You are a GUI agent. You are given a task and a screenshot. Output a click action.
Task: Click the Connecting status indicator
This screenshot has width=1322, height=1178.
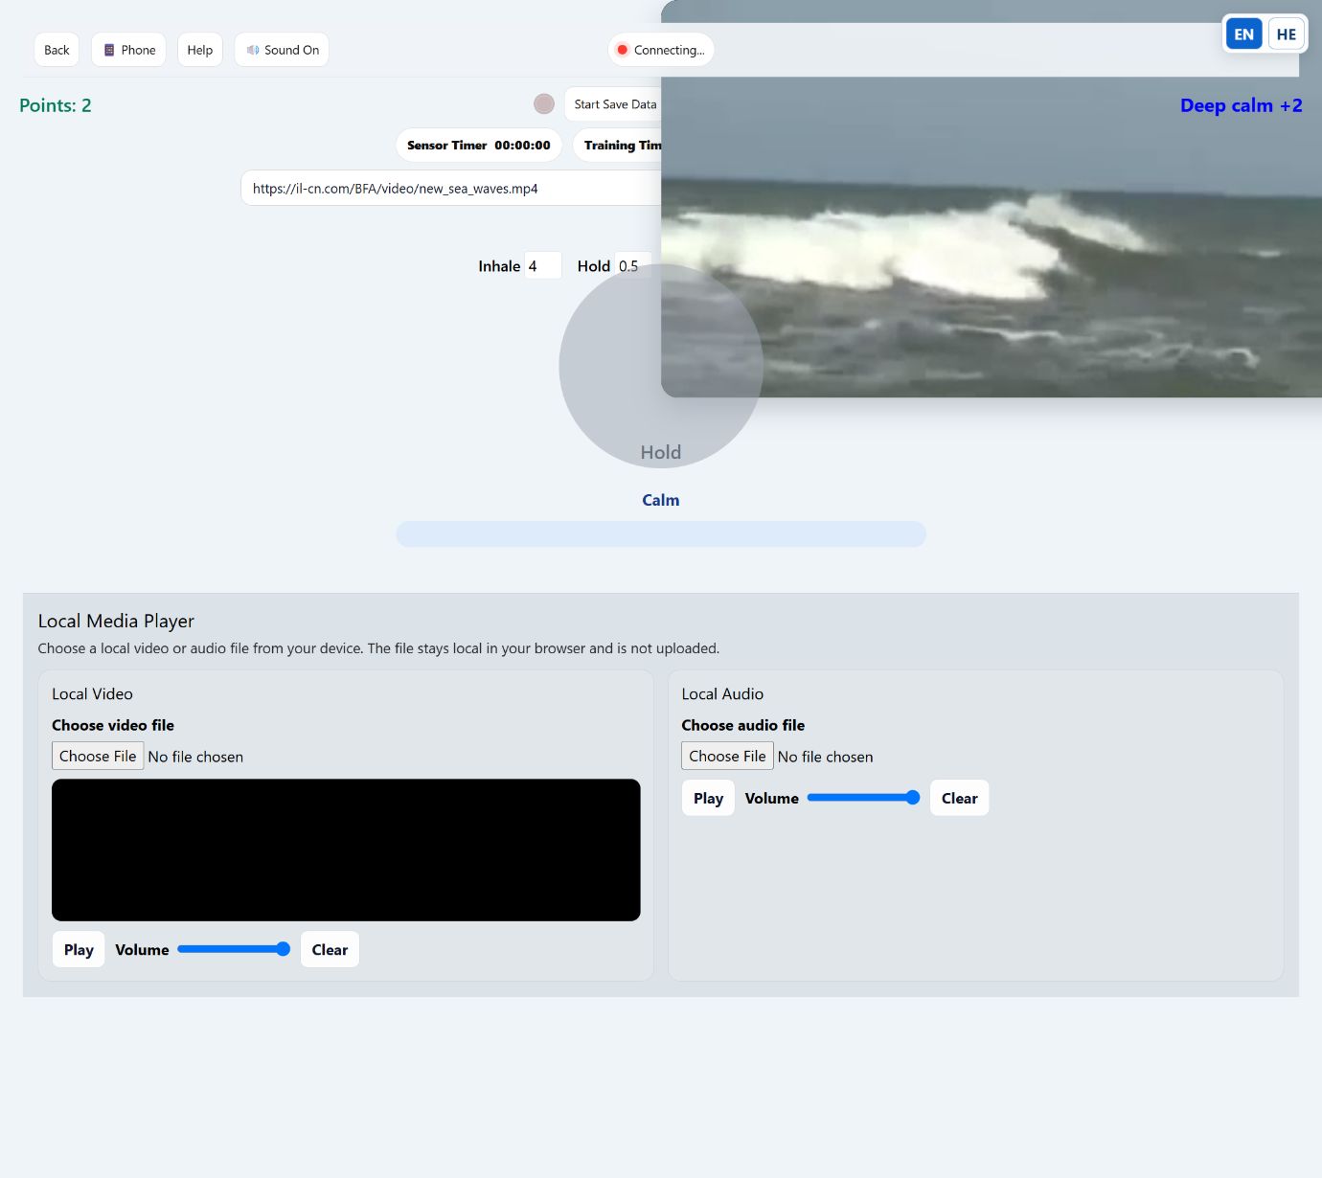(x=661, y=50)
